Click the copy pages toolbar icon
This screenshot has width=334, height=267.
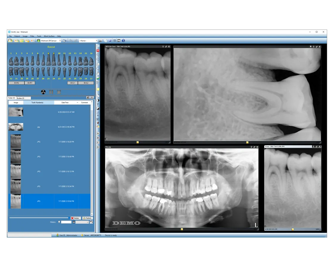tap(106, 41)
